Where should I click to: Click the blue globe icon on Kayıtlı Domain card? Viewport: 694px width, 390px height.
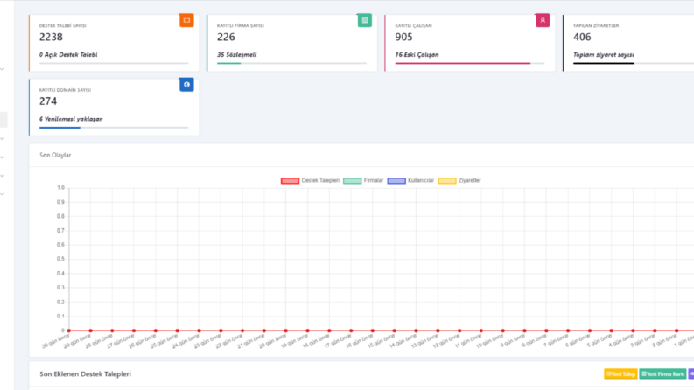[x=186, y=85]
